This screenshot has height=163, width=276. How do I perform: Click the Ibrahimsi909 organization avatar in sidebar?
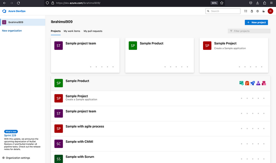point(4,22)
